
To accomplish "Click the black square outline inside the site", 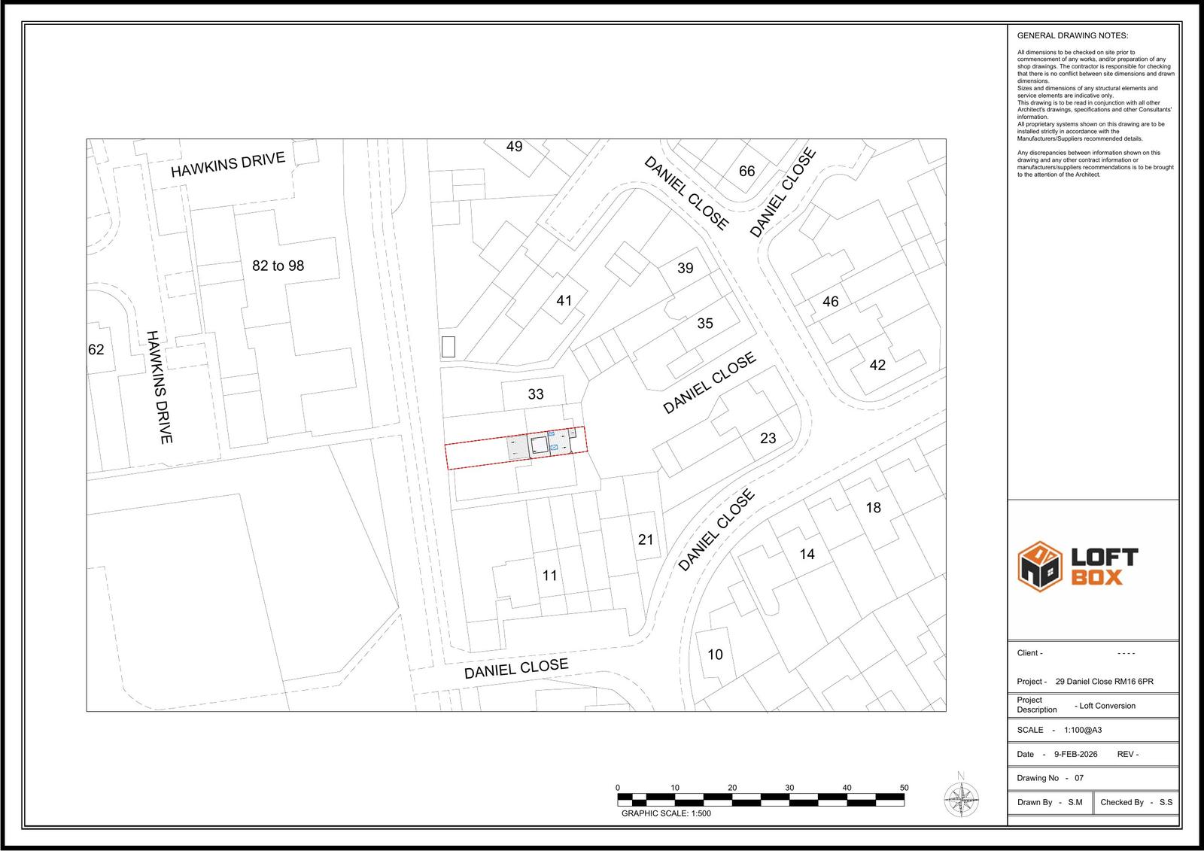I will coord(539,445).
